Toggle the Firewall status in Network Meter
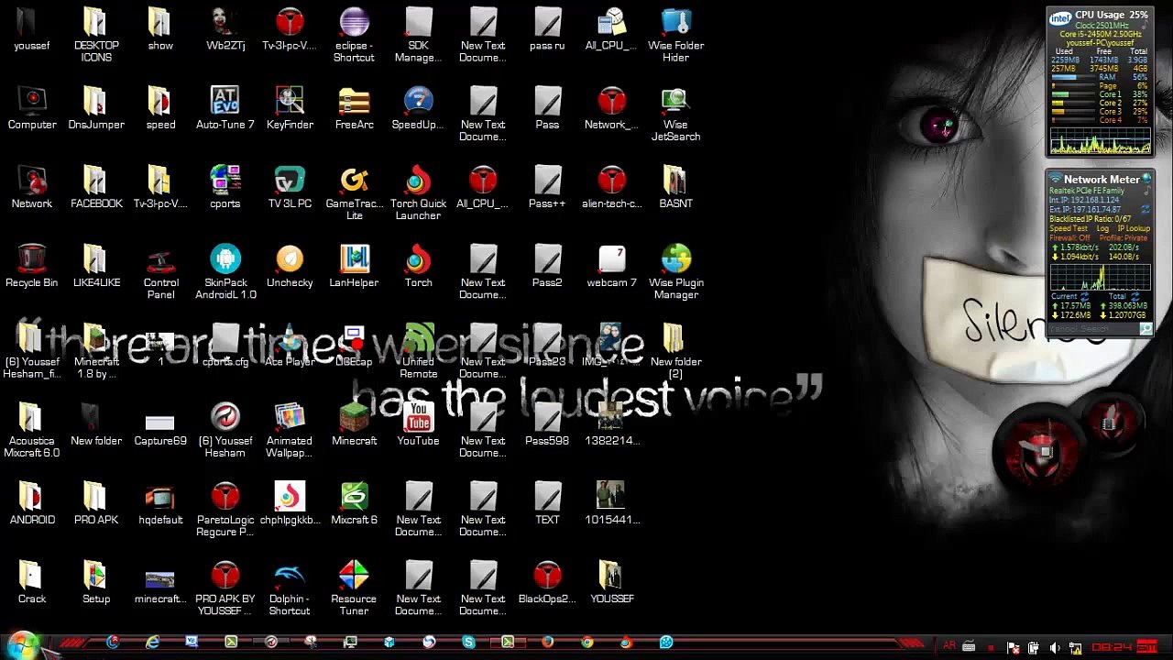1173x660 pixels. click(x=1070, y=238)
